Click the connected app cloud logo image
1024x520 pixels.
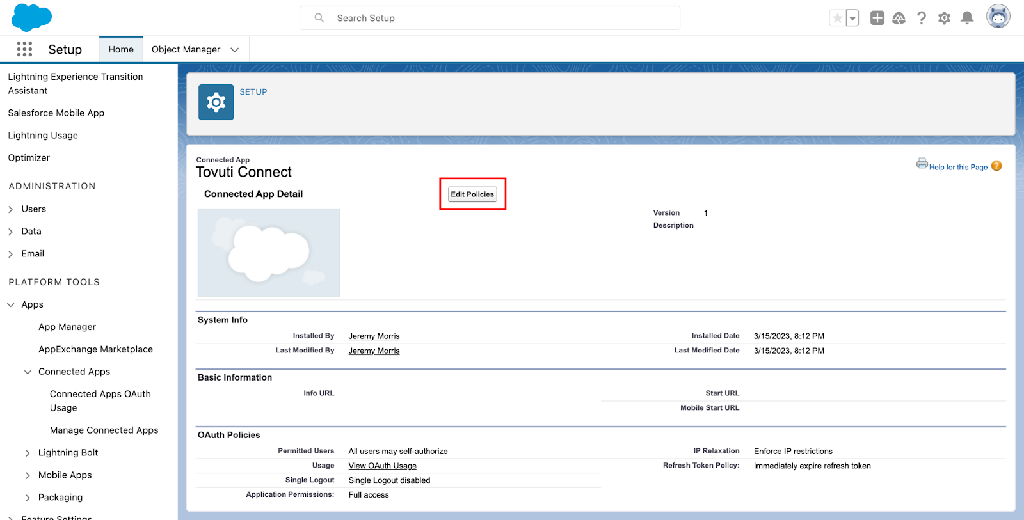[x=269, y=253]
